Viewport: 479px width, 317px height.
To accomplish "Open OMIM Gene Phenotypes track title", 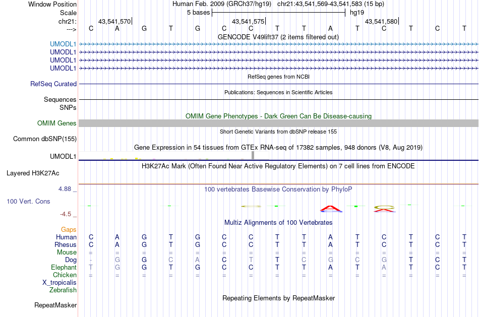I will click(x=278, y=116).
